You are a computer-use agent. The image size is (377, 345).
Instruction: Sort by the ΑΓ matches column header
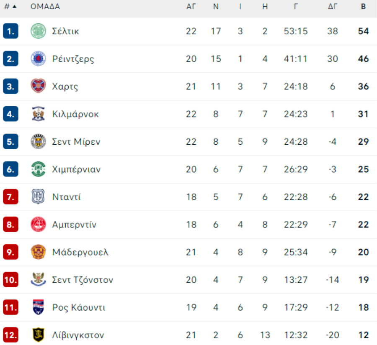[x=191, y=7]
